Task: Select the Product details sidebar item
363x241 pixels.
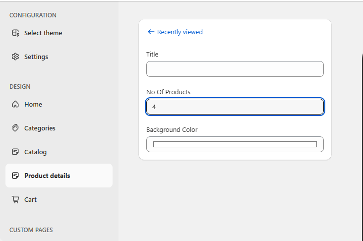Action: coord(59,176)
